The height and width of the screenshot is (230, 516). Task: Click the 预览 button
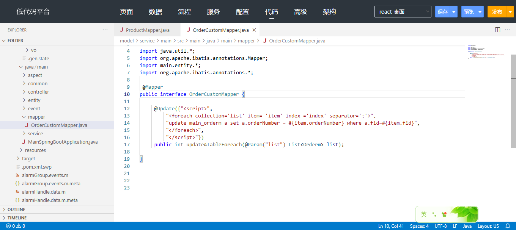point(469,12)
